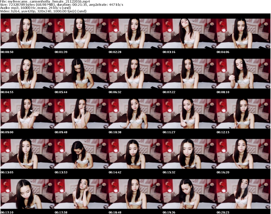
Task: Select the thumbnail at 00:03:16
Action: (189, 34)
